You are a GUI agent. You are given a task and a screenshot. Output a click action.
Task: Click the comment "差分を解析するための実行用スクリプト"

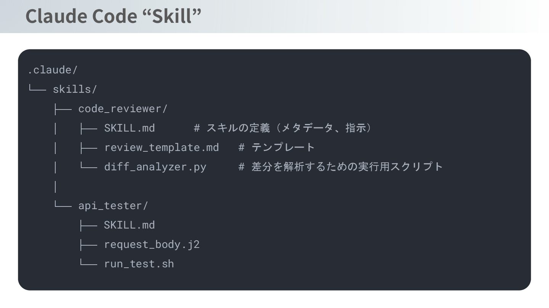pos(347,167)
